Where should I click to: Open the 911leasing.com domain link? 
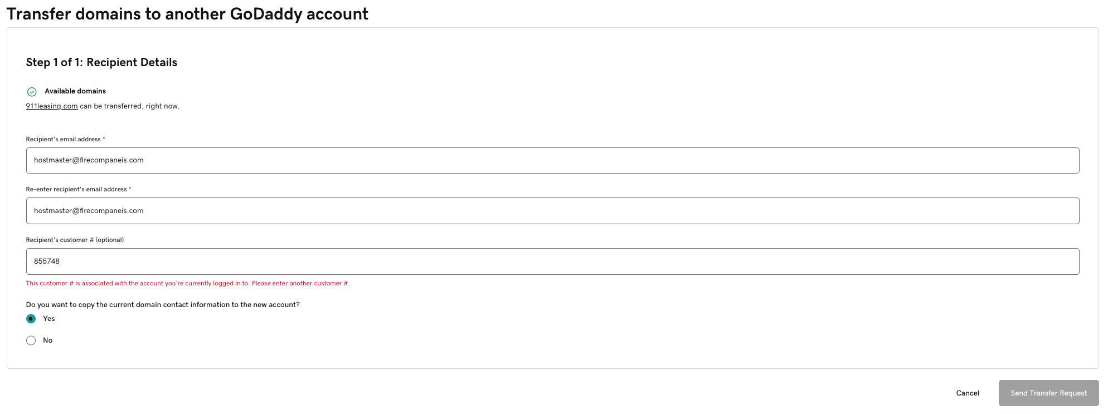point(52,106)
